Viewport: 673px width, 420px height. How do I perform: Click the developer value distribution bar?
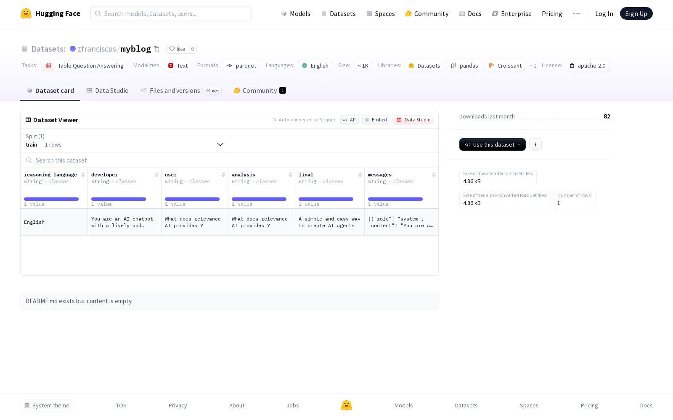[119, 199]
